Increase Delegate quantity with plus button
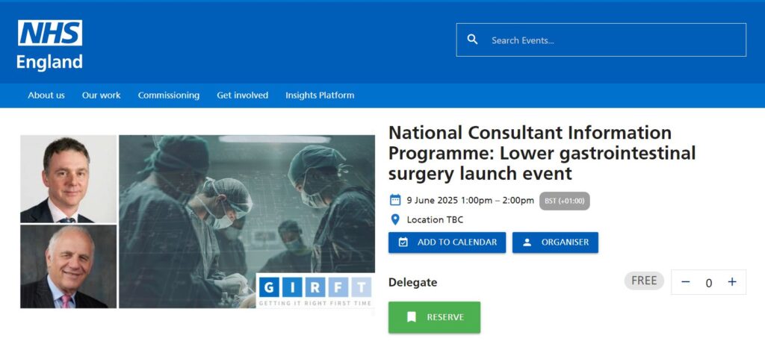 pyautogui.click(x=732, y=282)
